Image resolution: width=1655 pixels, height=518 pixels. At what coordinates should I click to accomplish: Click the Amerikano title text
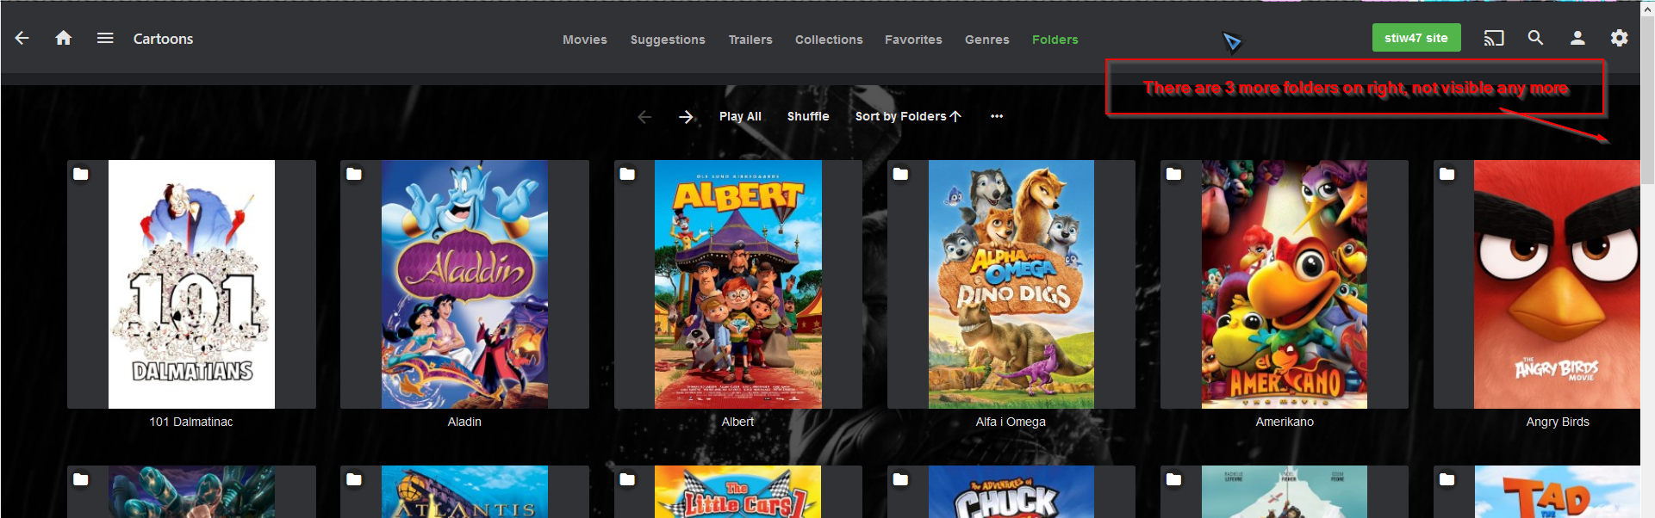(1285, 422)
